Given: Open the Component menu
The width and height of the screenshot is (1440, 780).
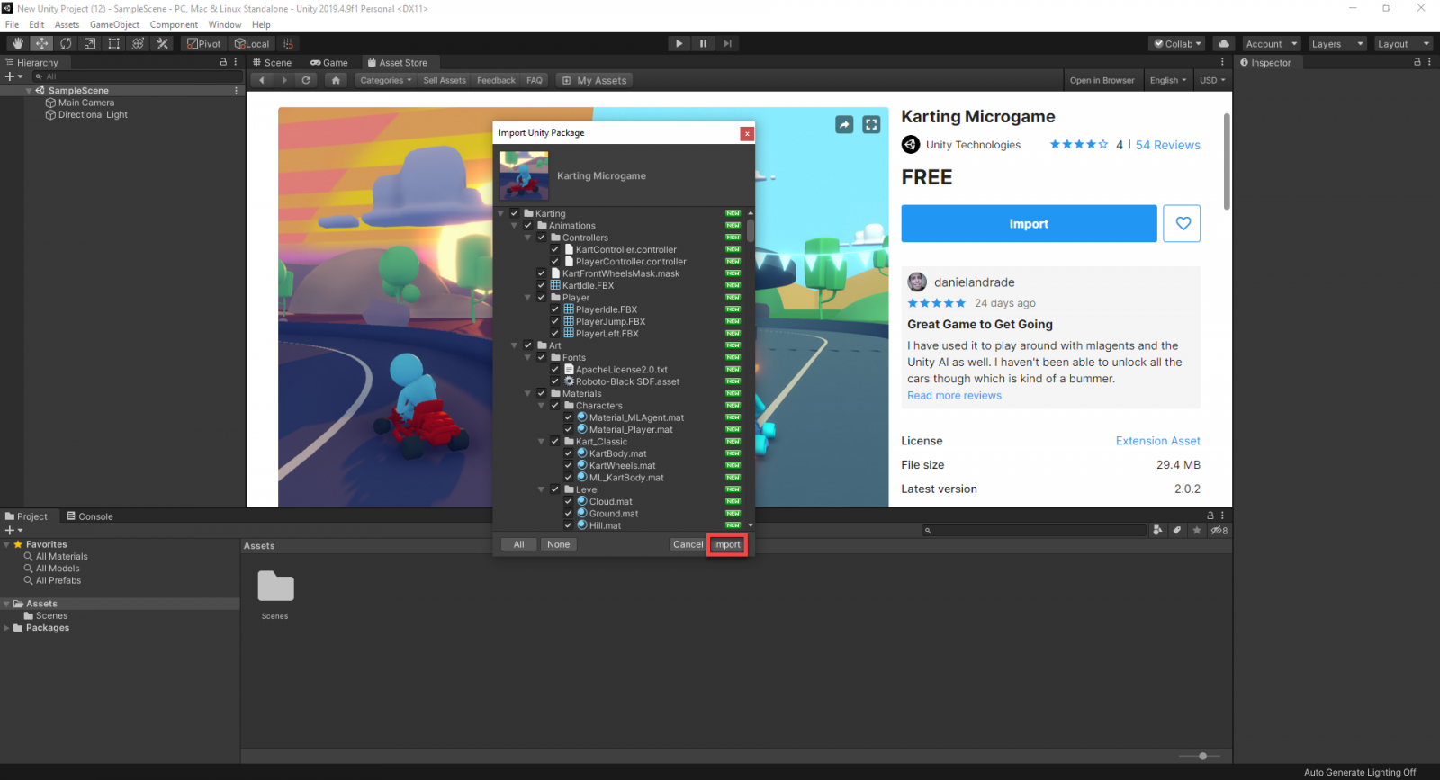Looking at the screenshot, I should tap(174, 24).
